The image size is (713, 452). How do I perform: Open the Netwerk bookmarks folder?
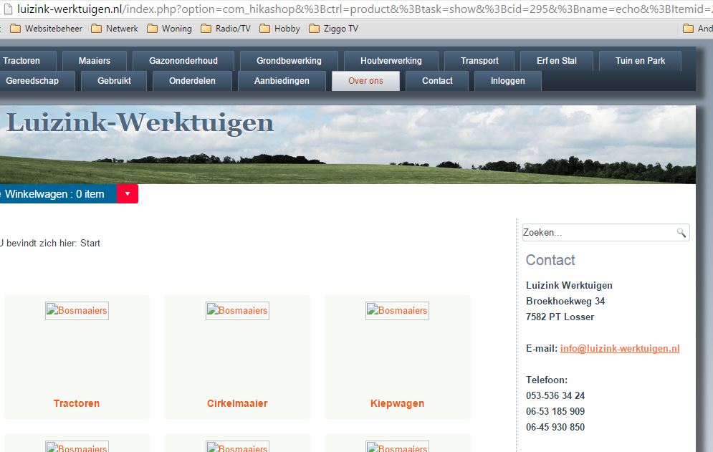[115, 29]
